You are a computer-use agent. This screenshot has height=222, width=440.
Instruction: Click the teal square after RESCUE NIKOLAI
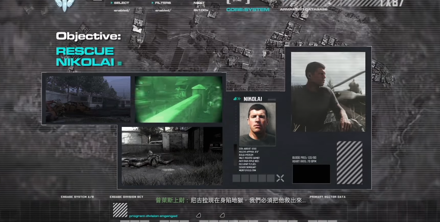tap(119, 63)
